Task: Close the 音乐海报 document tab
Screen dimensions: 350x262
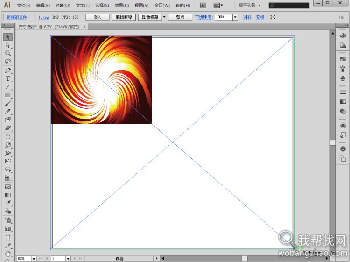Action: (84, 27)
